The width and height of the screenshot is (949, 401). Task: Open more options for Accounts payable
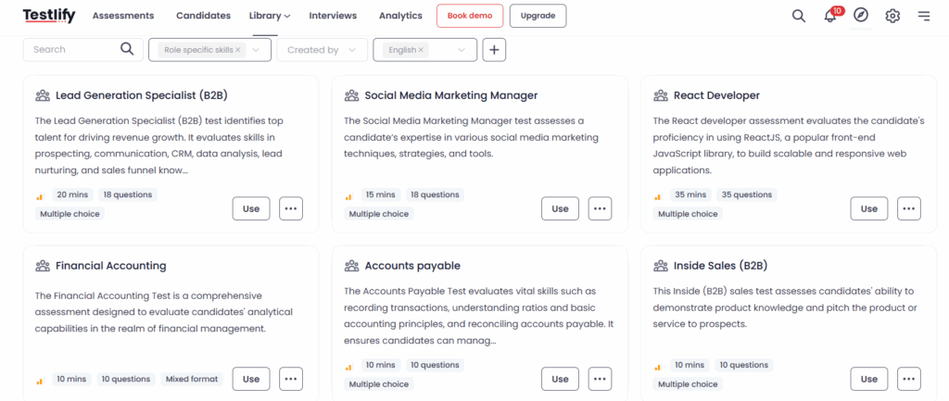(601, 379)
